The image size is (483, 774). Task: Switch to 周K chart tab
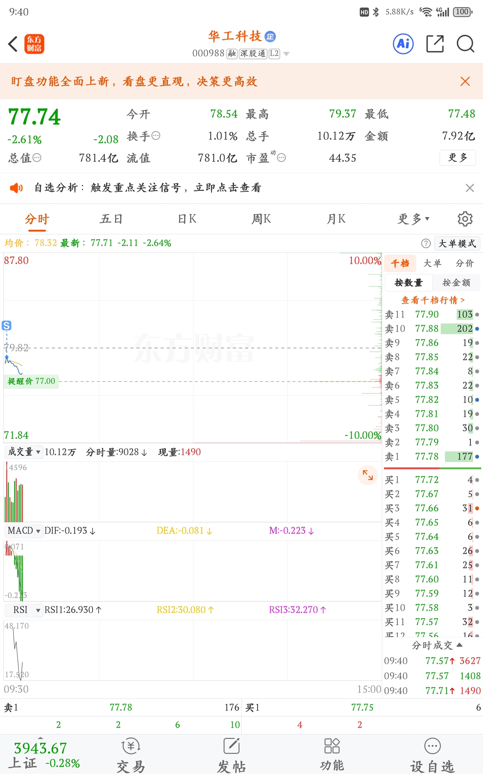coord(261,219)
